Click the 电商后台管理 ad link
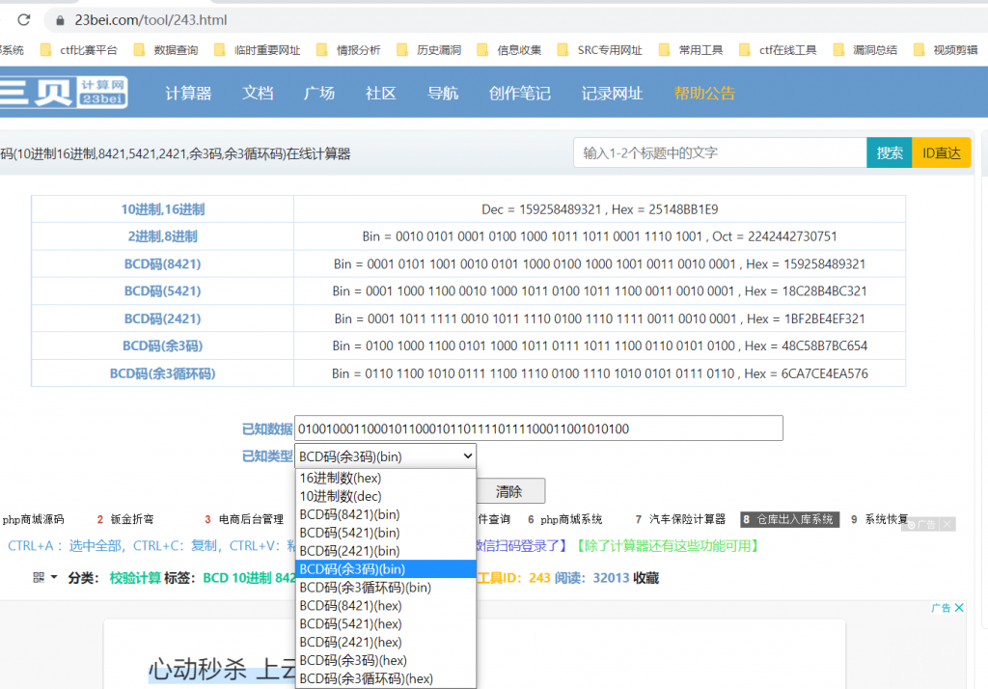 251,519
